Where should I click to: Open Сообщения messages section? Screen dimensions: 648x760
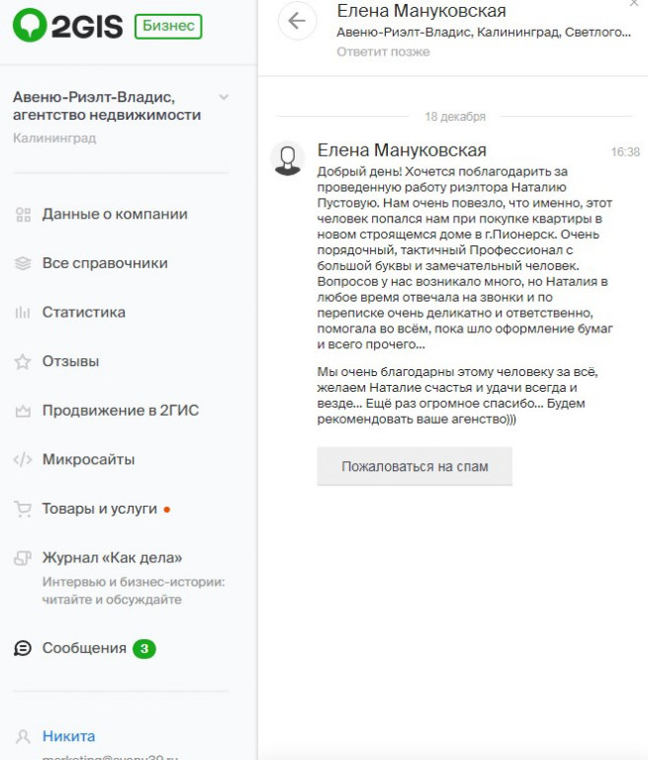[84, 648]
